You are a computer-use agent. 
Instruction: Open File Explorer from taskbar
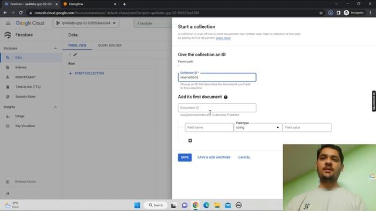tap(217, 205)
